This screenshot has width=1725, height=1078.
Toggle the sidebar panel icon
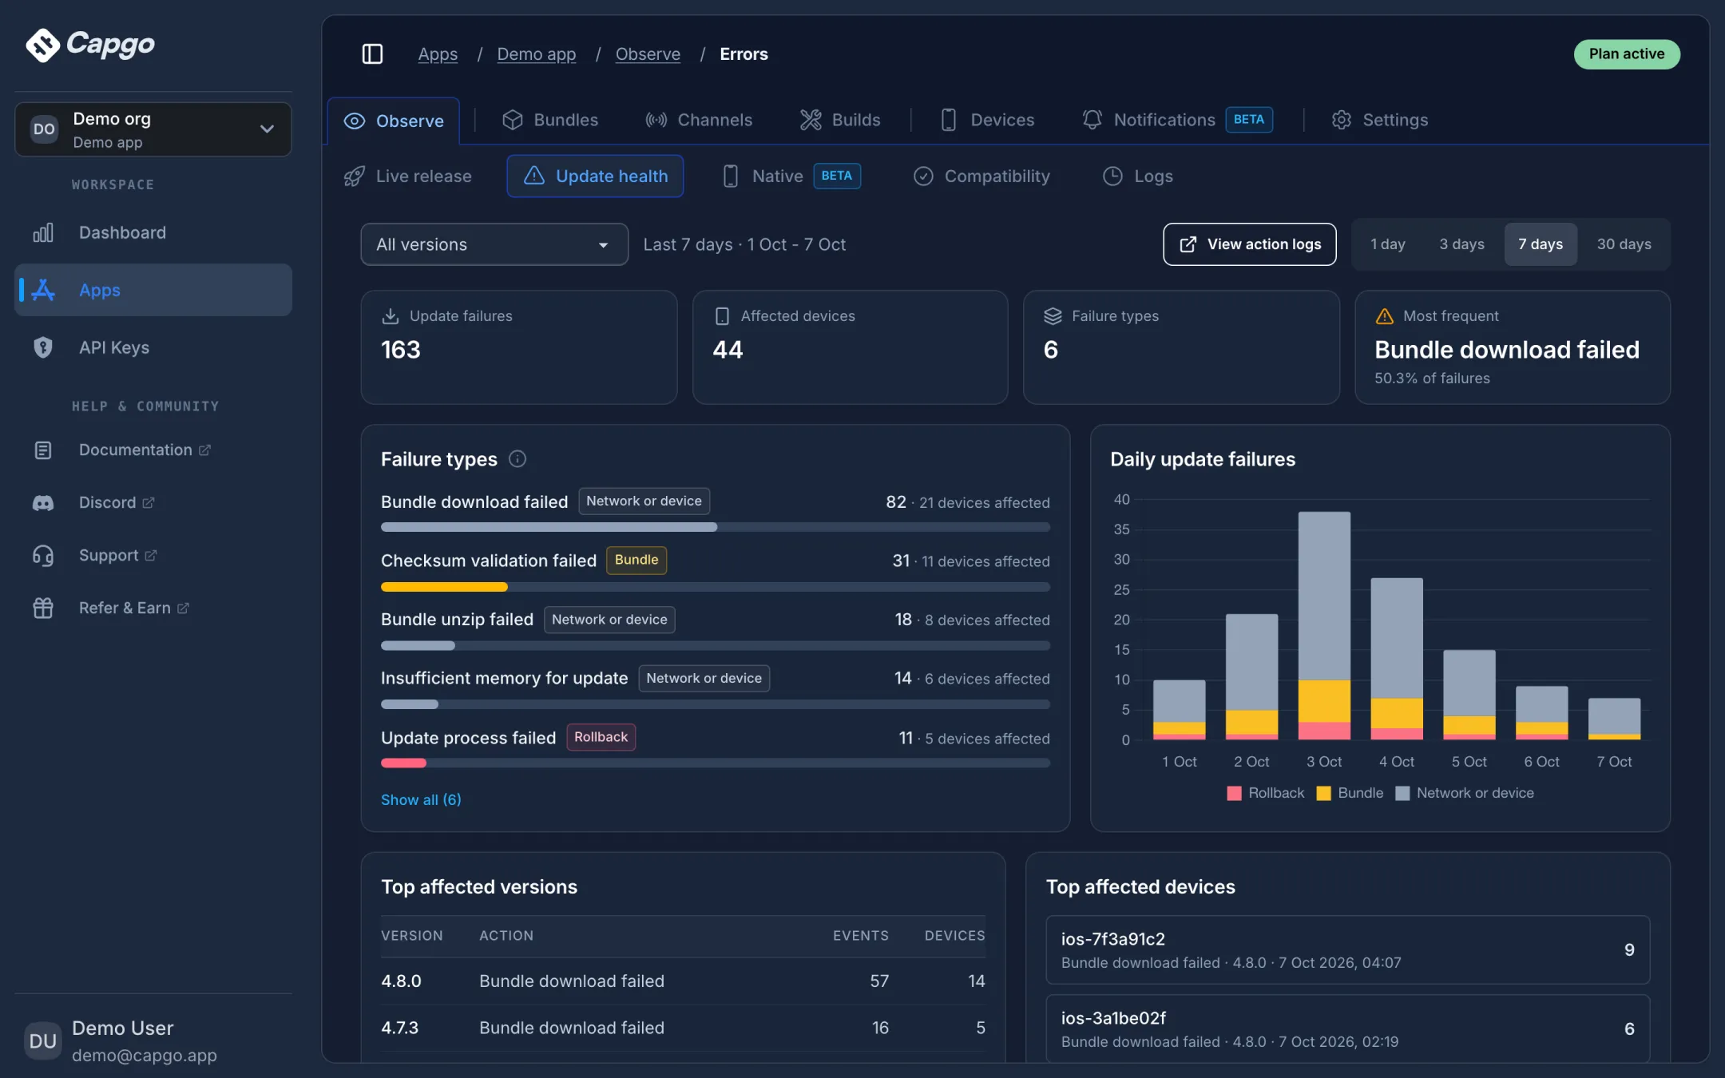(372, 54)
